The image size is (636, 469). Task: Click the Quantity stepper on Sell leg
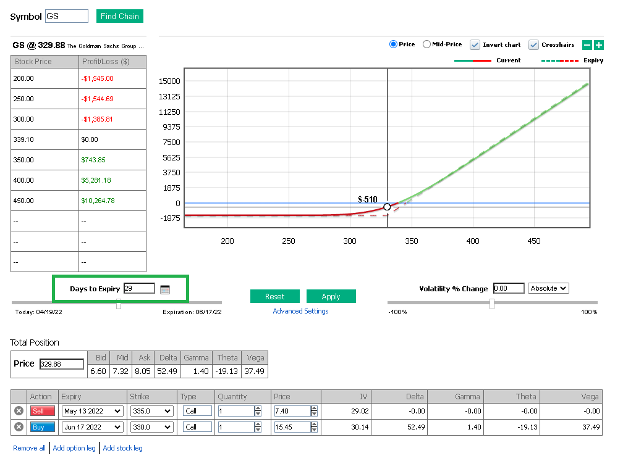258,411
